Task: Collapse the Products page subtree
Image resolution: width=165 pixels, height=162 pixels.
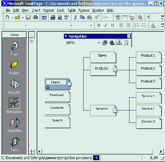Action: point(115,70)
